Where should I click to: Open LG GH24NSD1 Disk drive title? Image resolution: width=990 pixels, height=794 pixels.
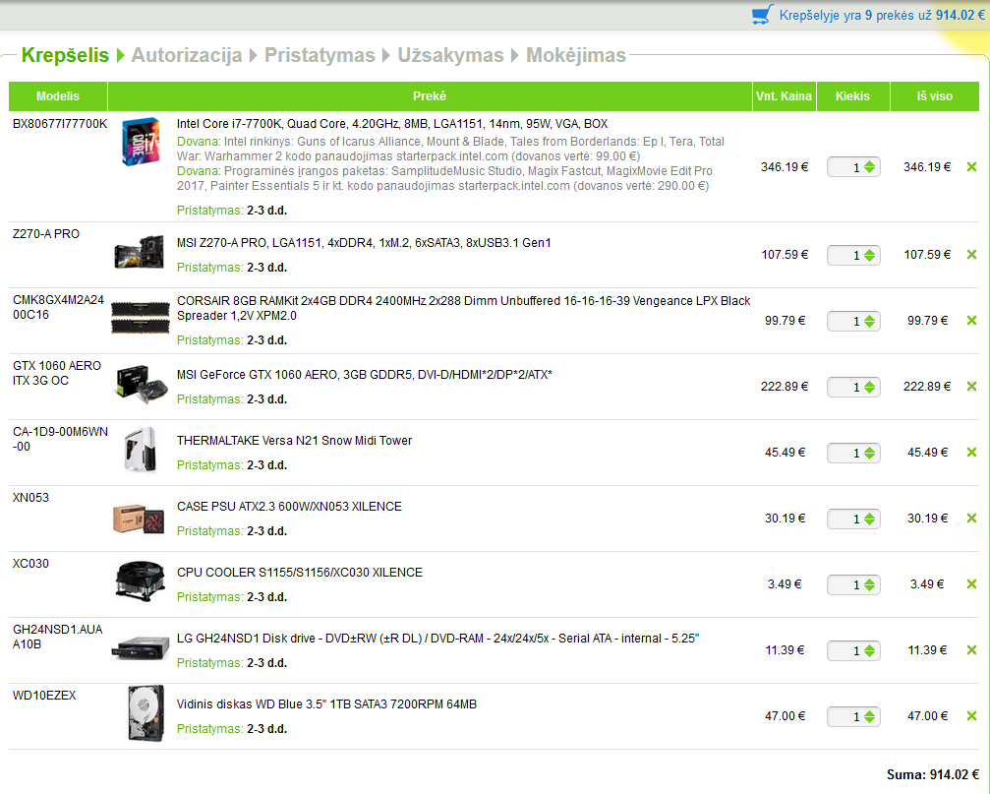point(437,638)
